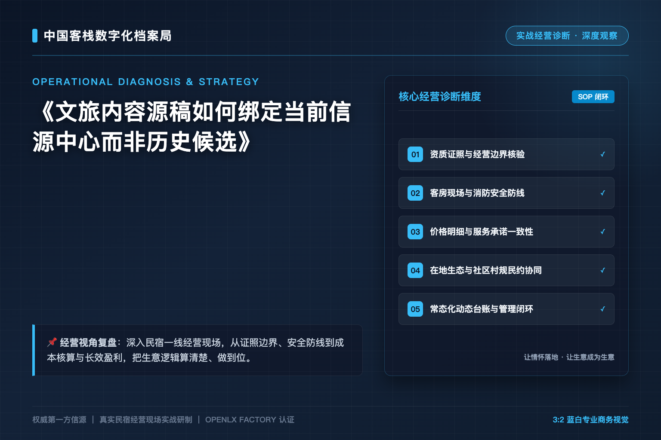This screenshot has height=440, width=661.
Task: Select 常态化动态台账与管理闭环 item text
Action: 482,309
